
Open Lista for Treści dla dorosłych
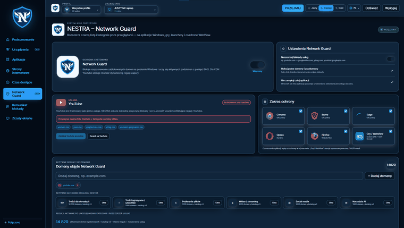[x=104, y=202]
